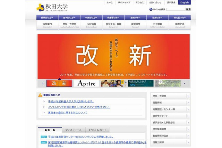The image size is (222, 148).
Task: Click the 検索 search button
Action: coord(188,9)
